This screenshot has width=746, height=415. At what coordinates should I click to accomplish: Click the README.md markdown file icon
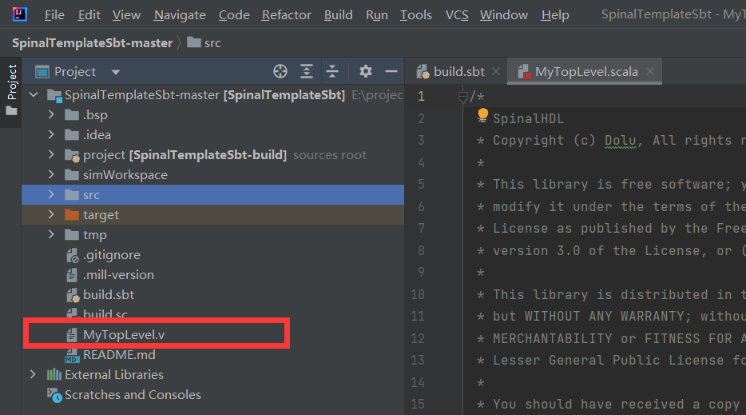tap(72, 355)
